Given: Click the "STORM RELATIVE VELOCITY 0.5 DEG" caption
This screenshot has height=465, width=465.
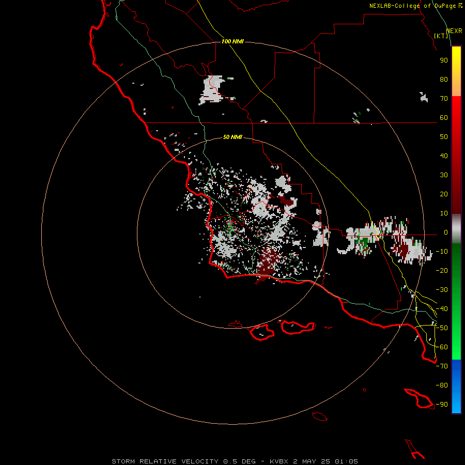Looking at the screenshot, I should click(x=183, y=461).
